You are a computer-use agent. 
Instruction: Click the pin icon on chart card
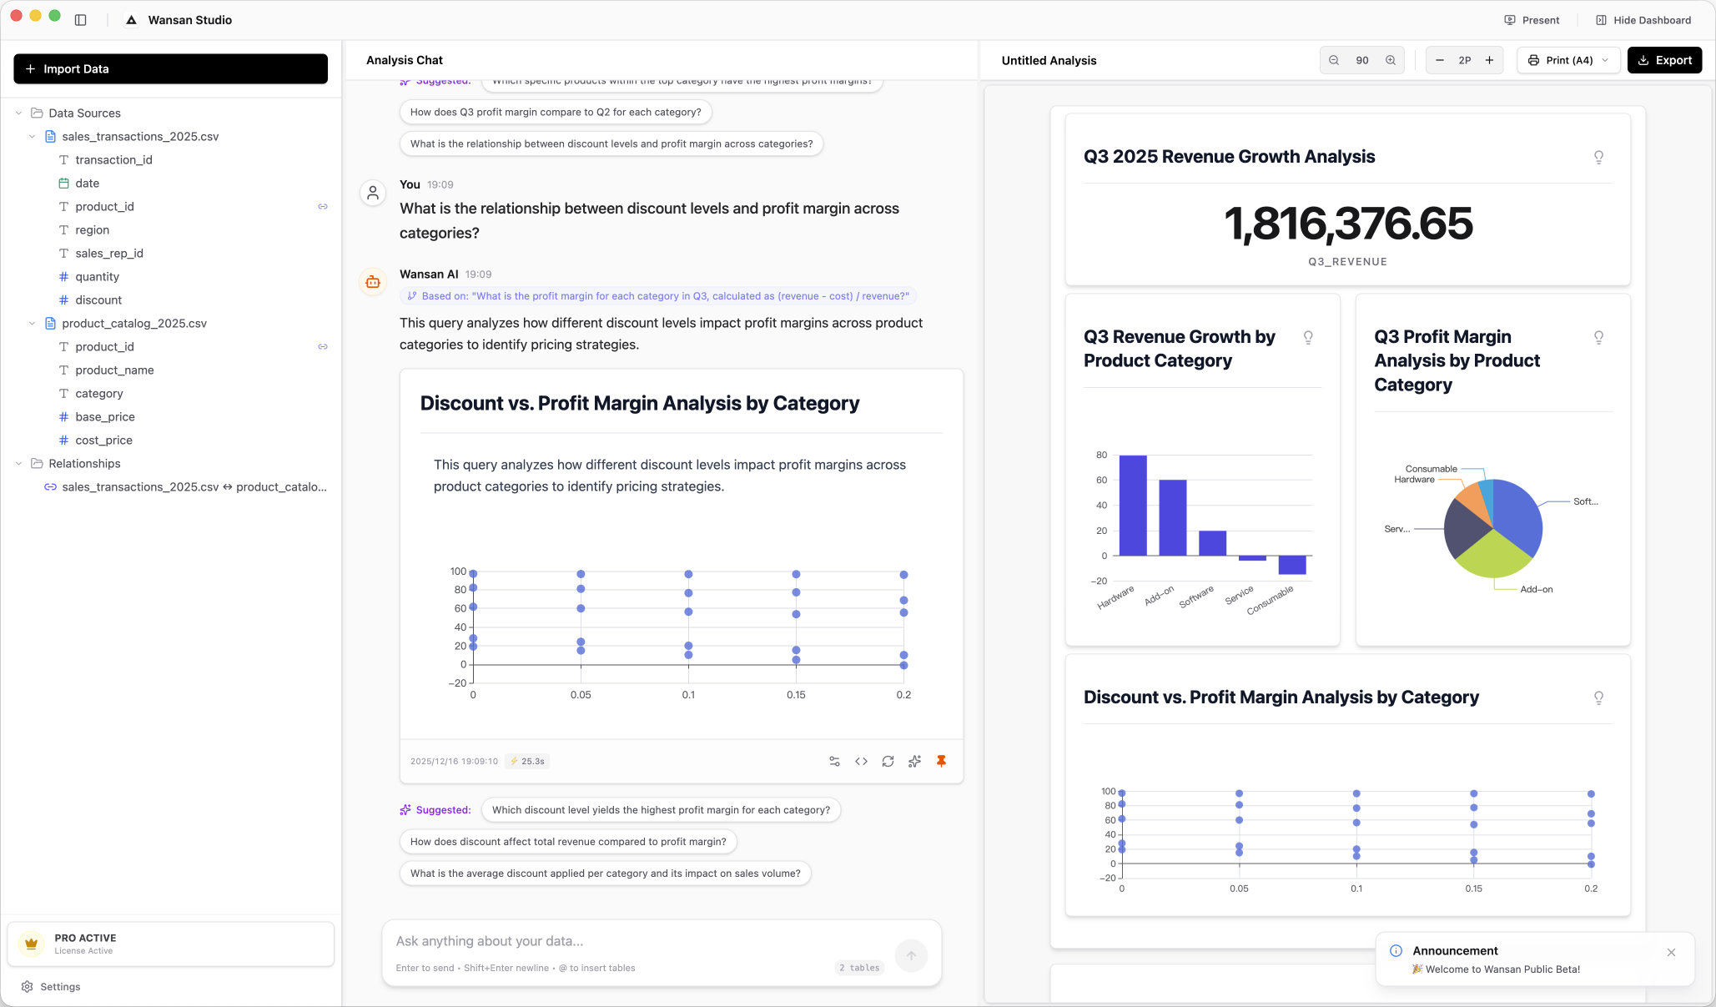click(x=941, y=761)
